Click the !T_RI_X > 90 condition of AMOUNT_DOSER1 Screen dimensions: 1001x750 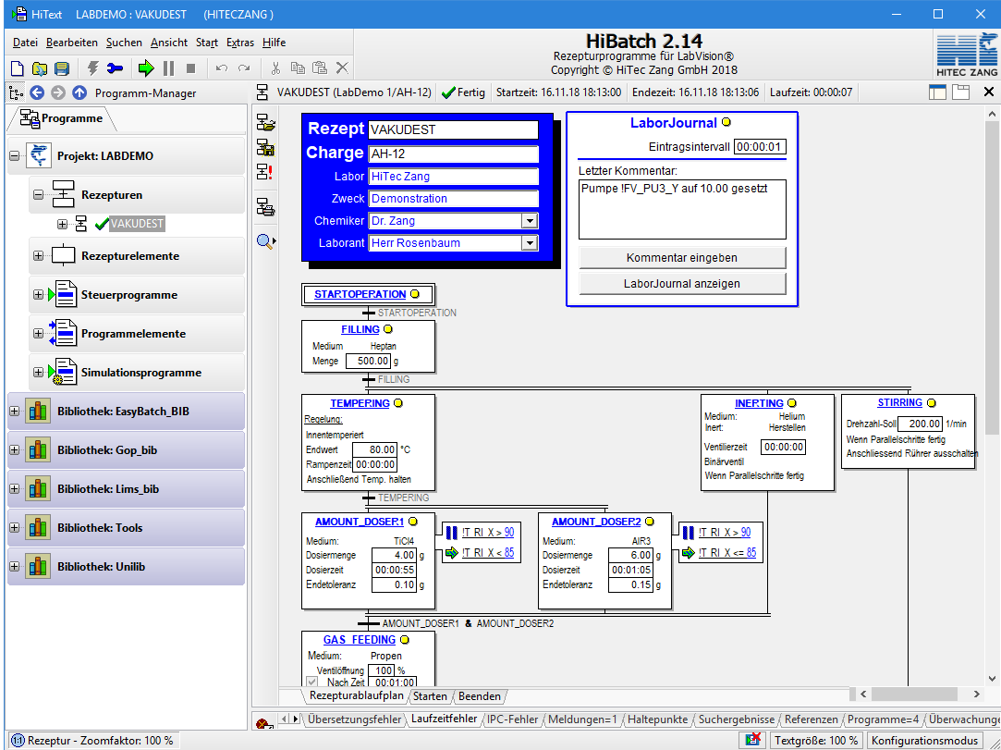pyautogui.click(x=488, y=532)
